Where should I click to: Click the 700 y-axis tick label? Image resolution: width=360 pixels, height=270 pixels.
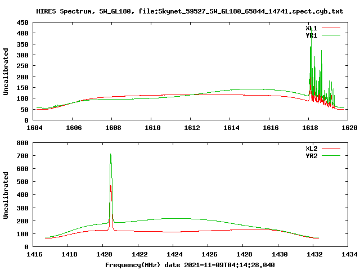point(22,156)
